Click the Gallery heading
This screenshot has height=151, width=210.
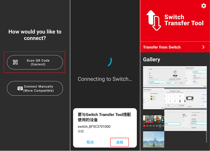click(x=151, y=59)
